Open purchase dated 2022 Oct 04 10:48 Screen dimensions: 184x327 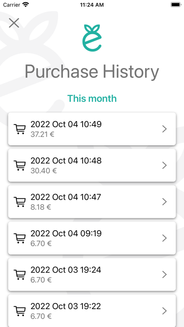(x=92, y=165)
